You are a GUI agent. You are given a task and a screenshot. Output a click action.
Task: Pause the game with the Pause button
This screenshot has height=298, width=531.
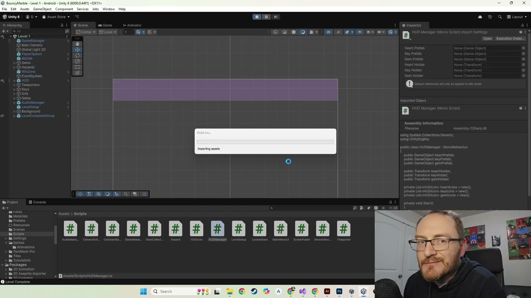pos(266,17)
